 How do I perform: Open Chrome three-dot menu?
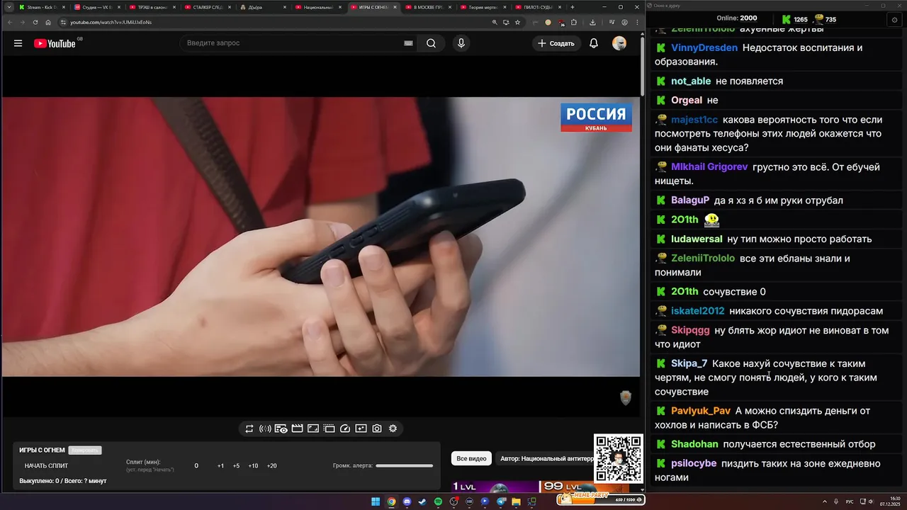coord(636,22)
